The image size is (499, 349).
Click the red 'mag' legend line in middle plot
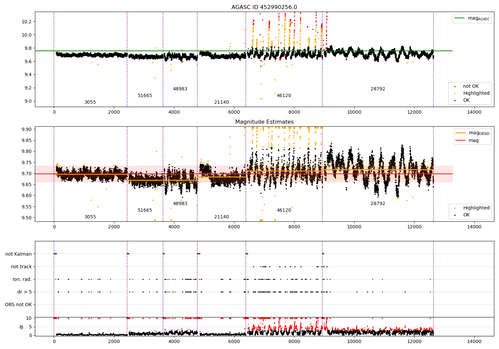(461, 140)
